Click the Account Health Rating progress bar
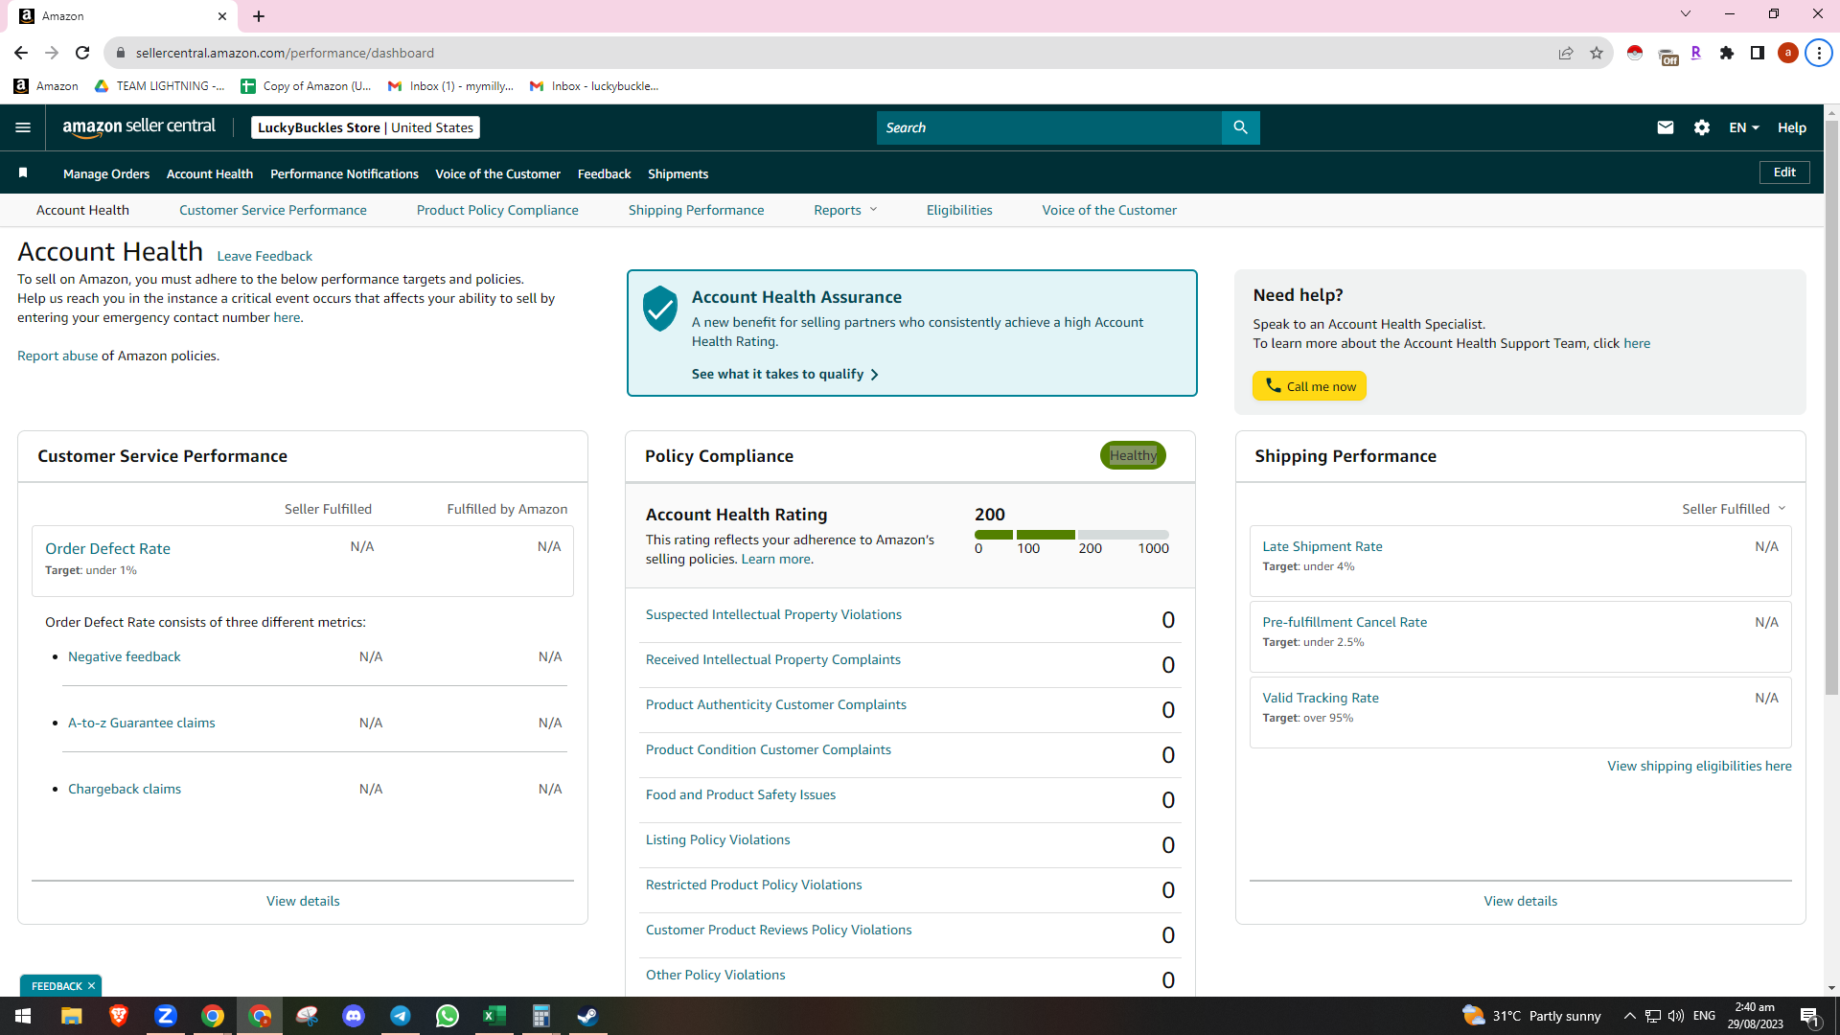 [x=1071, y=534]
